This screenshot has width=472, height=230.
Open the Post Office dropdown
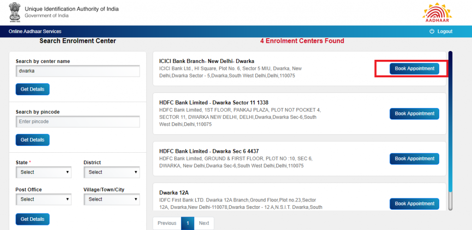(44, 199)
